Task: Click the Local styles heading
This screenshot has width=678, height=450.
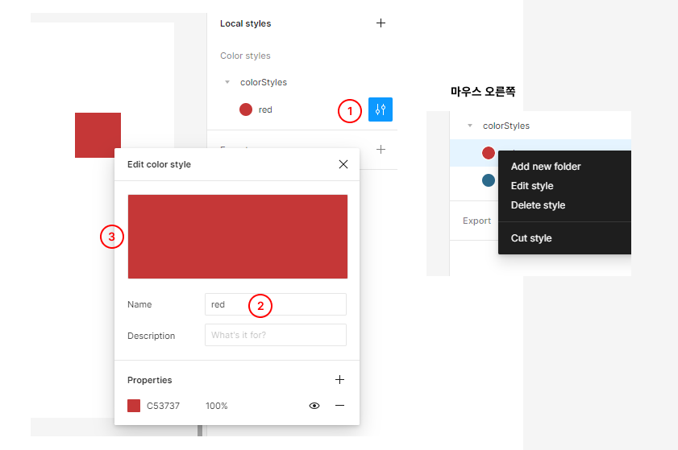Action: [245, 23]
